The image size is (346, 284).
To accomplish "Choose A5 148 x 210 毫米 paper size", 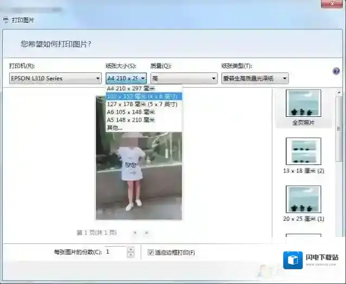I will coord(131,120).
